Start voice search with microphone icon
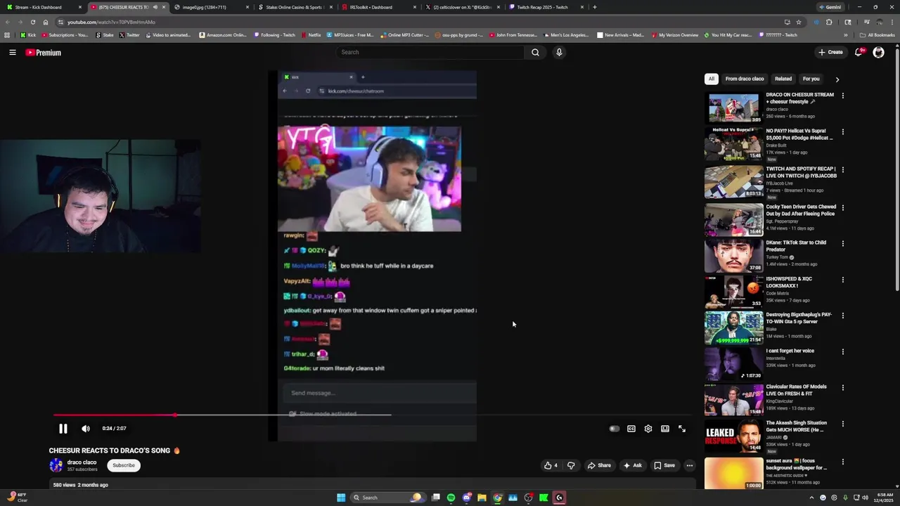The image size is (900, 506). (x=559, y=52)
